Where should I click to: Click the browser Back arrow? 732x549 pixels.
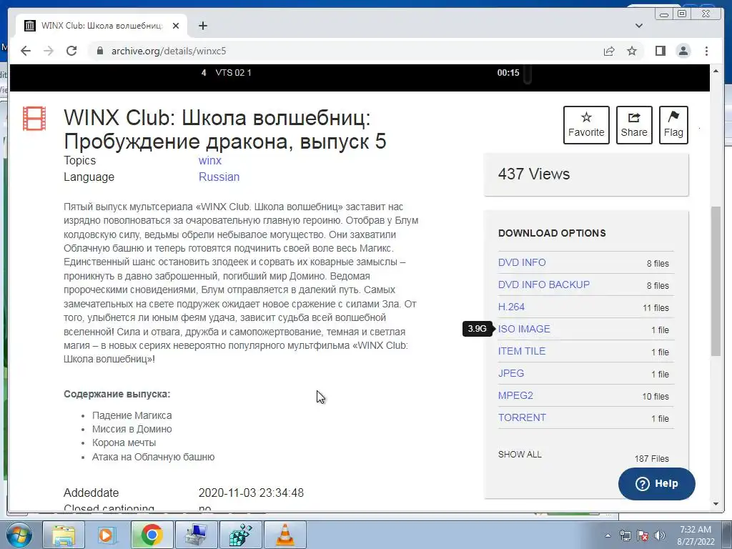[26, 51]
